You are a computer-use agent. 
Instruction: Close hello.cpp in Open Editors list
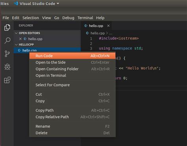click(20, 39)
